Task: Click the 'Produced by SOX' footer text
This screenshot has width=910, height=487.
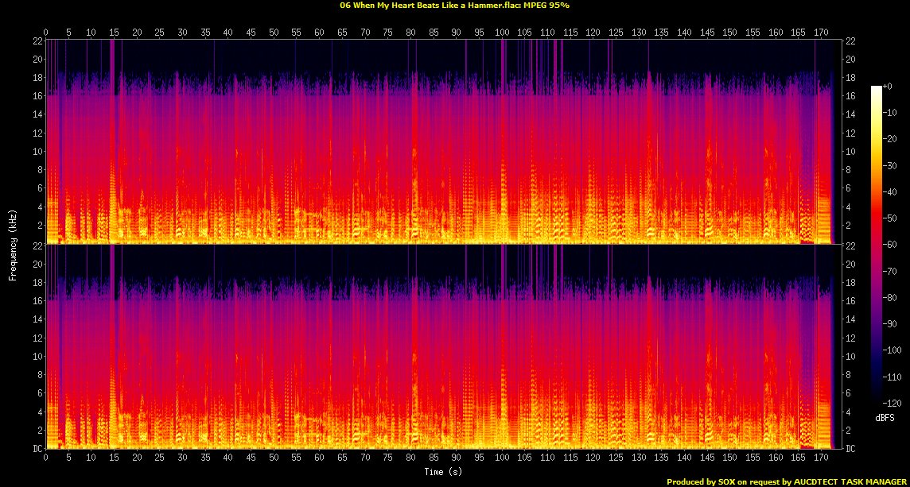Action: point(787,481)
